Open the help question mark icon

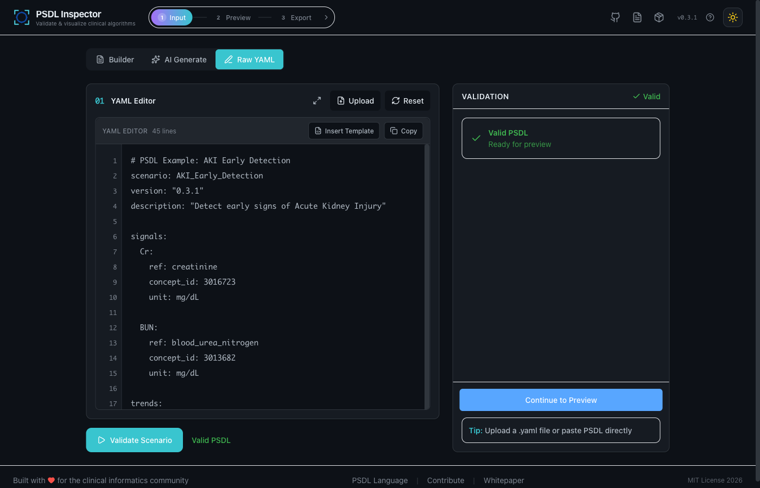pyautogui.click(x=710, y=17)
